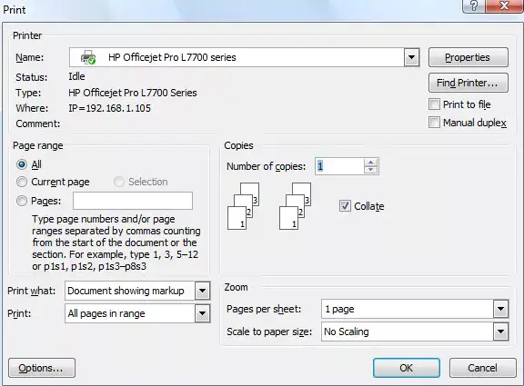Uncheck the Collate checkbox
This screenshot has width=524, height=386.
tap(345, 206)
